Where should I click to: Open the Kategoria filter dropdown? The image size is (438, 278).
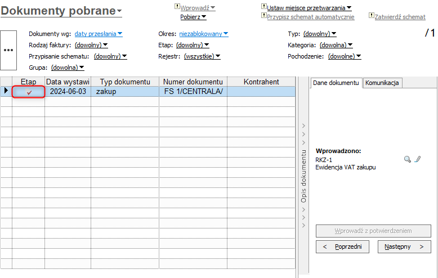coord(336,45)
